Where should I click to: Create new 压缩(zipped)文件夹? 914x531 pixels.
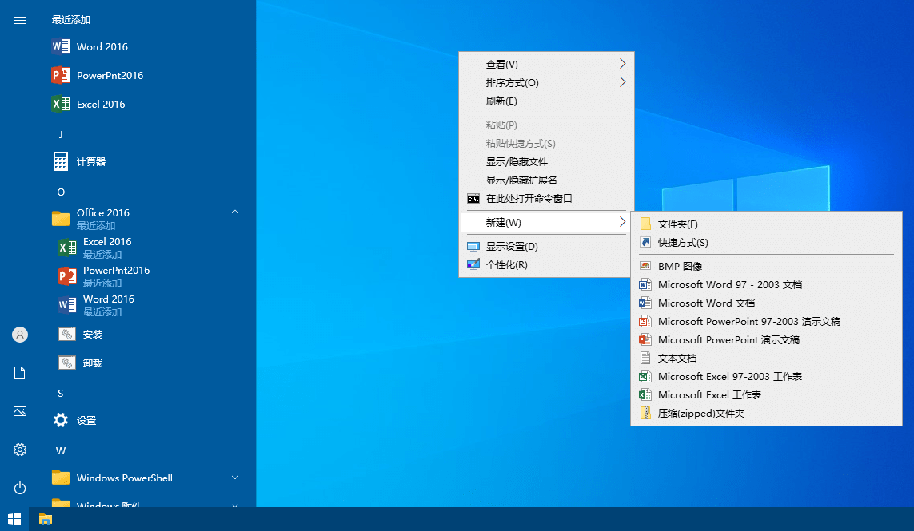(x=766, y=414)
